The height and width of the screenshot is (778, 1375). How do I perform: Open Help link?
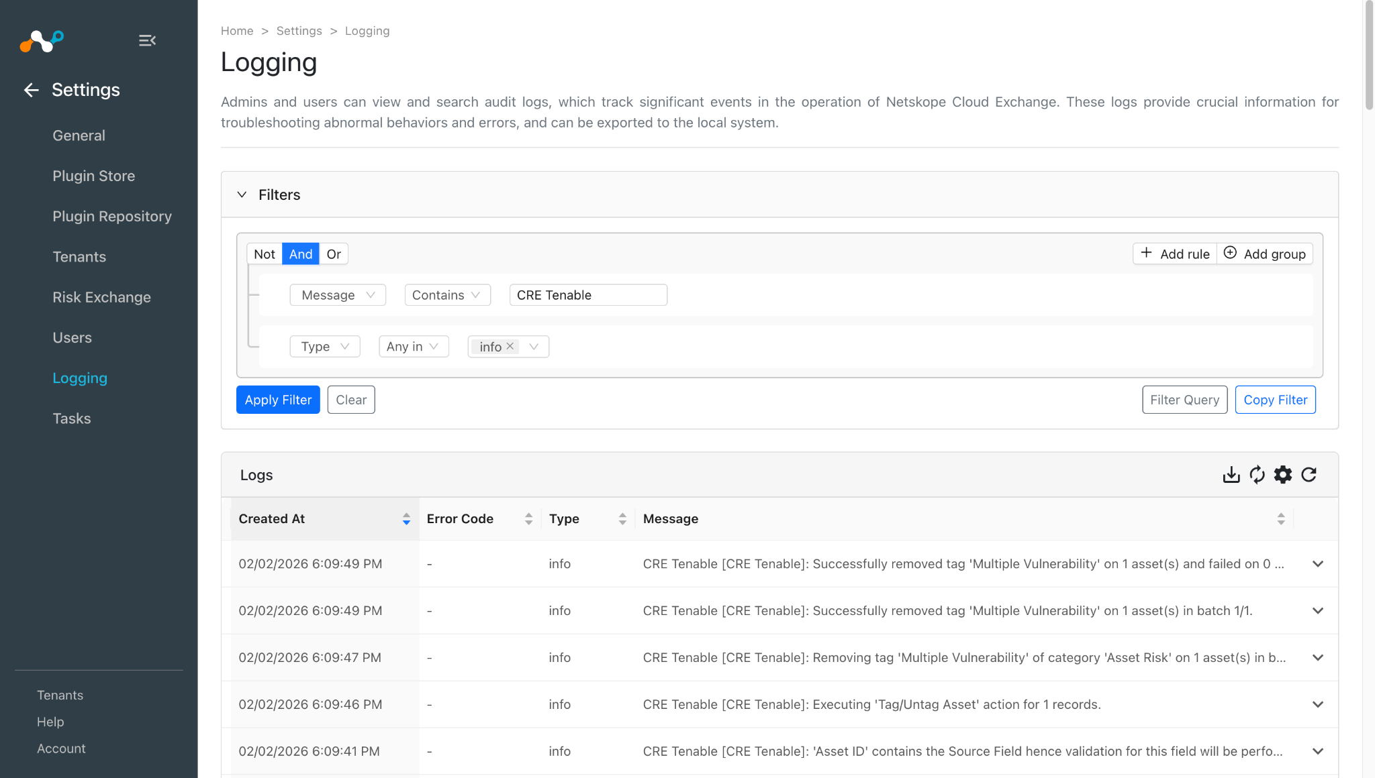pos(50,722)
